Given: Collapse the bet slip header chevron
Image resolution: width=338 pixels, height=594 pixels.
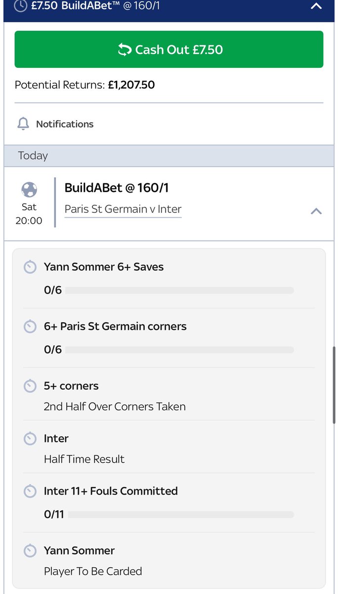Looking at the screenshot, I should click(x=316, y=6).
